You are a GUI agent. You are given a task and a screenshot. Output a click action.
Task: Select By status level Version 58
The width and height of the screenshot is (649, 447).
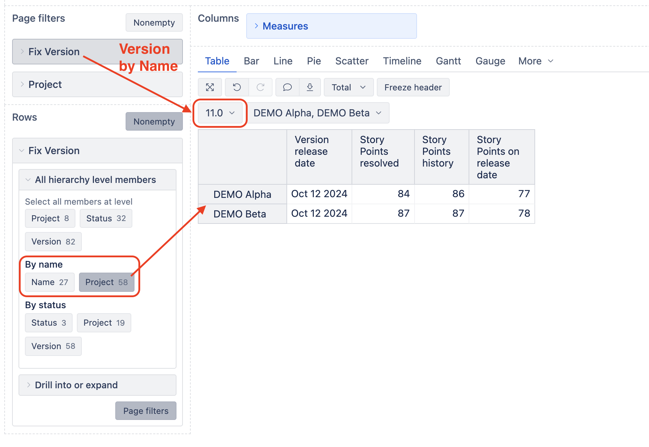tap(53, 346)
